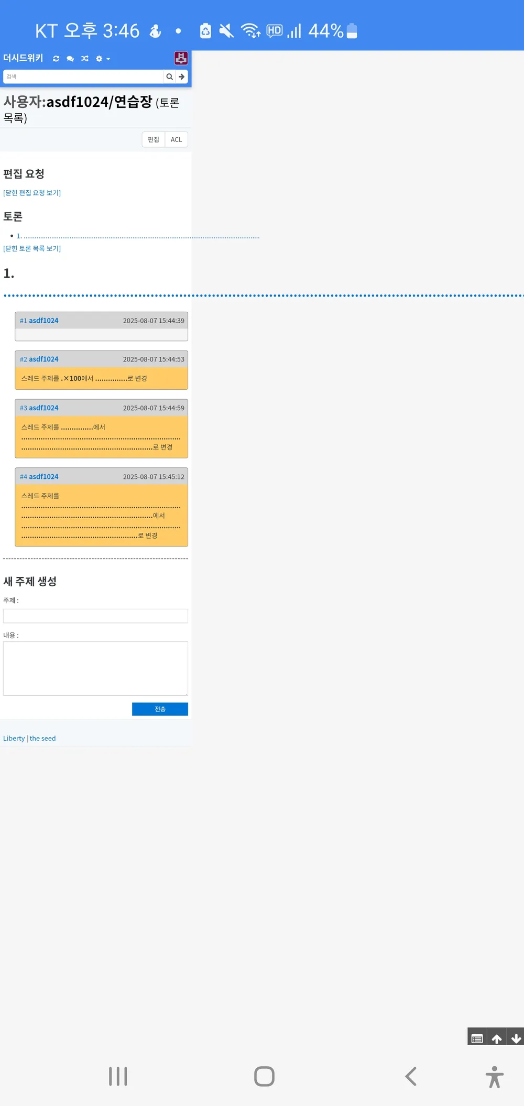
Task: Open the accessibility shortcut icon
Action: pos(494,1077)
